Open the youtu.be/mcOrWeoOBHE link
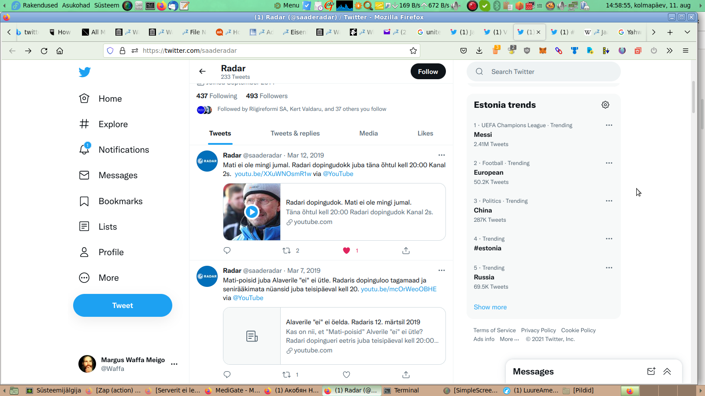The image size is (705, 396). 398,289
